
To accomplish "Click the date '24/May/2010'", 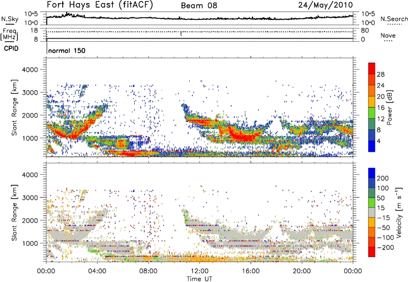I will pos(325,5).
